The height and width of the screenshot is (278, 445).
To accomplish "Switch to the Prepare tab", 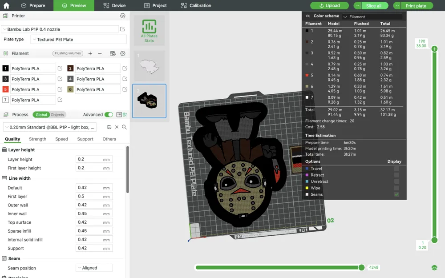I will point(33,5).
